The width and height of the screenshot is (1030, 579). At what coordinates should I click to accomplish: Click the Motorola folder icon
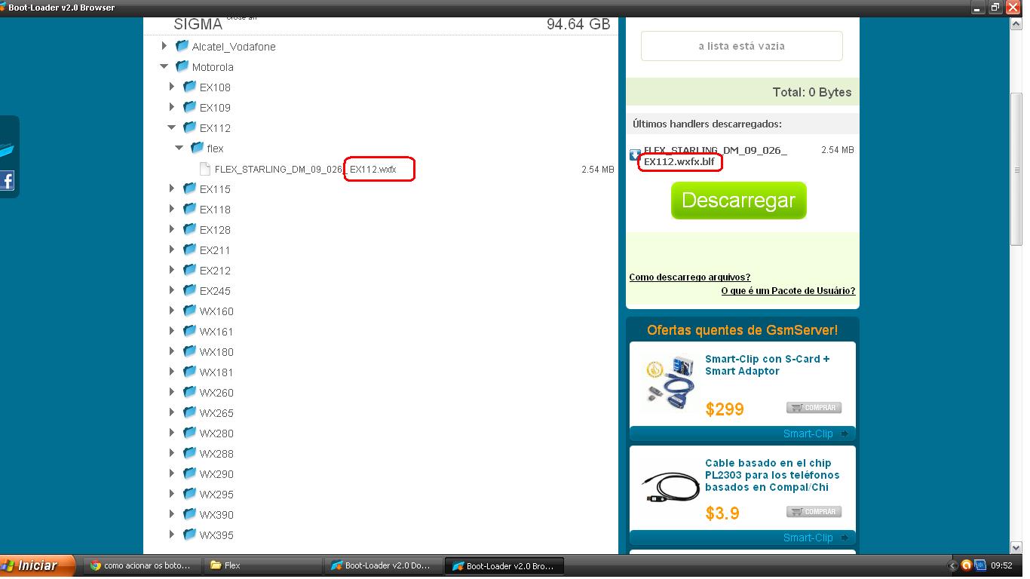[x=182, y=66]
